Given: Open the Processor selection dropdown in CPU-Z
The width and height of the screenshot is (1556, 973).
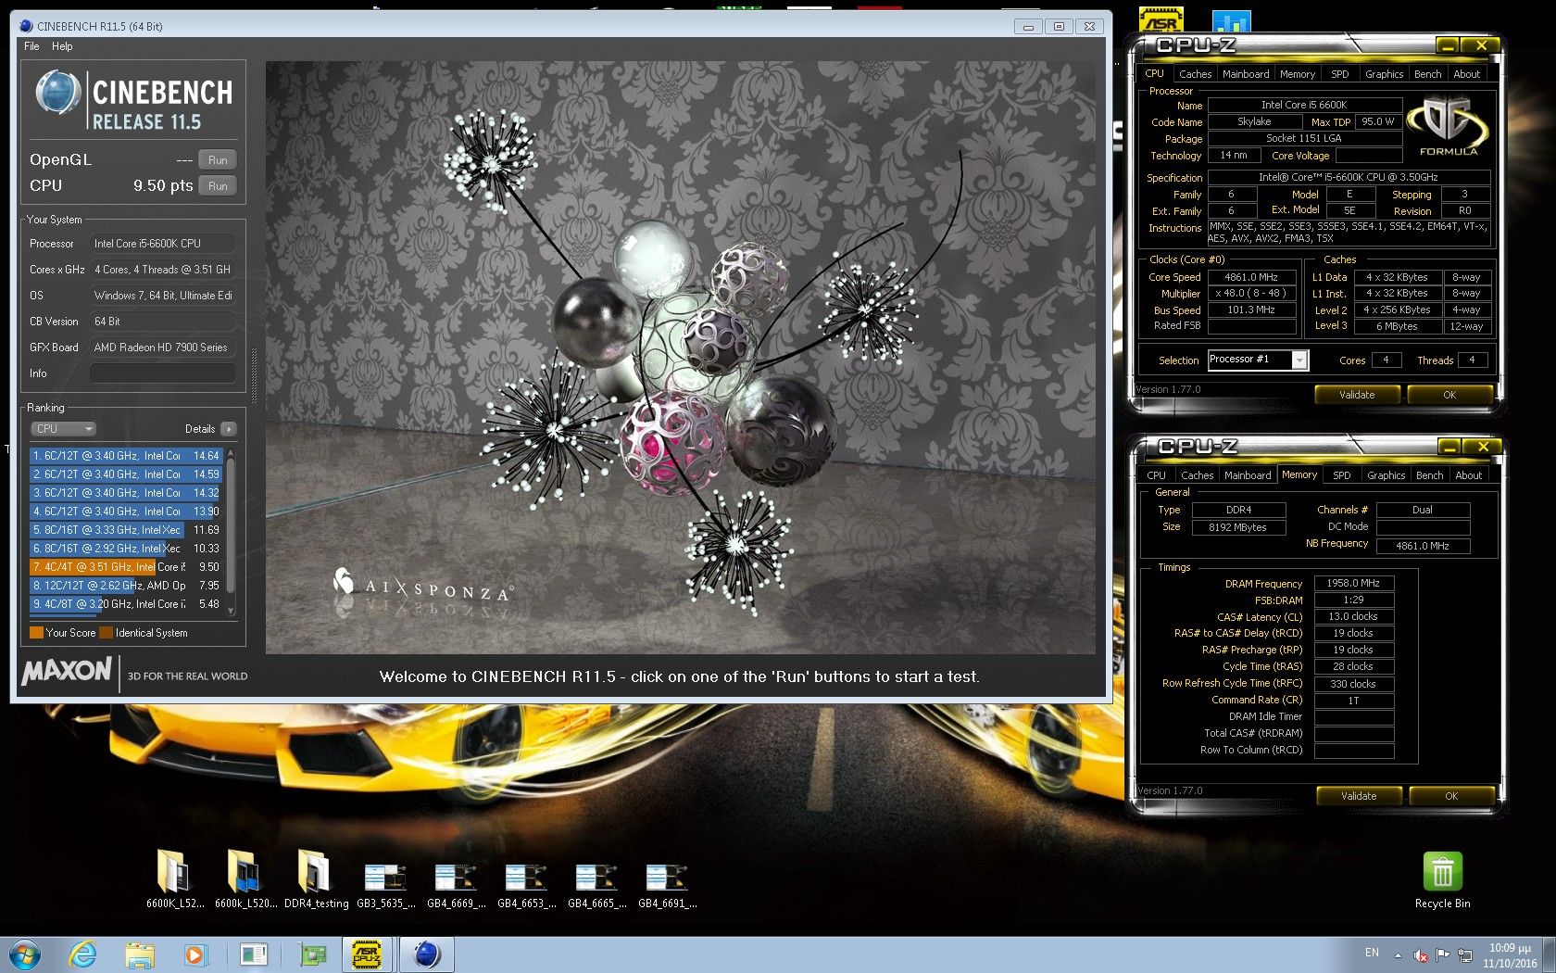Looking at the screenshot, I should point(1299,360).
